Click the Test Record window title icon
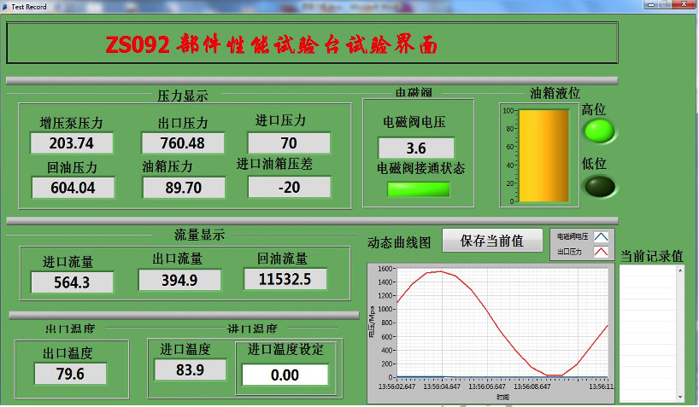 (x=5, y=5)
